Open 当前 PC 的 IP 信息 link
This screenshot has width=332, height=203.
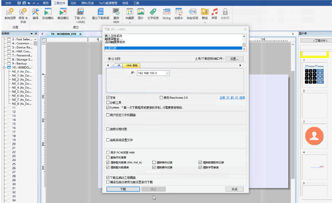click(x=232, y=98)
